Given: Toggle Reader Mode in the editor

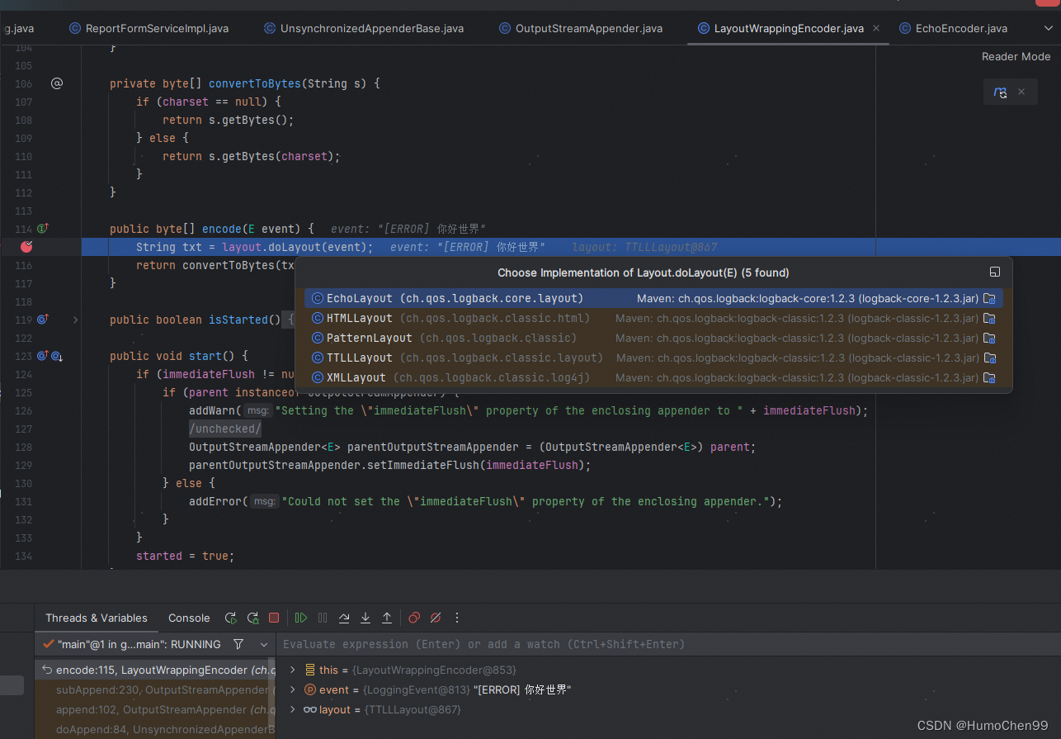Looking at the screenshot, I should point(1016,56).
